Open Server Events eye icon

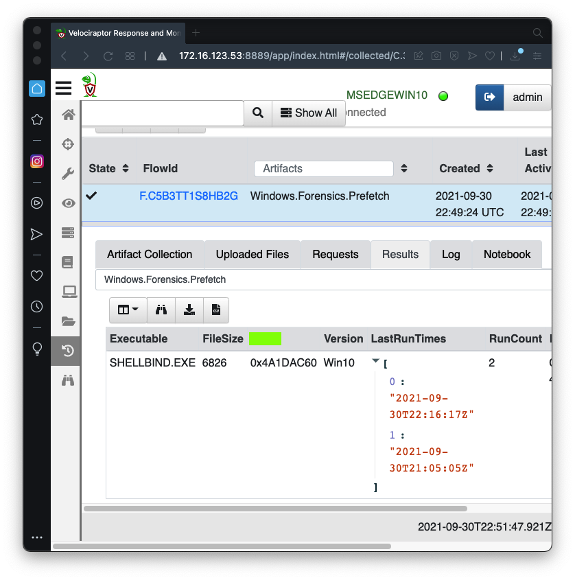click(68, 203)
